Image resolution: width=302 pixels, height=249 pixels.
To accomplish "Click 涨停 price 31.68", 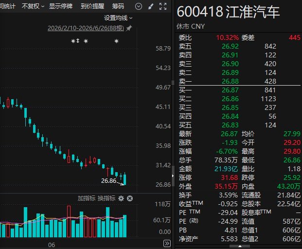I will tap(230, 178).
